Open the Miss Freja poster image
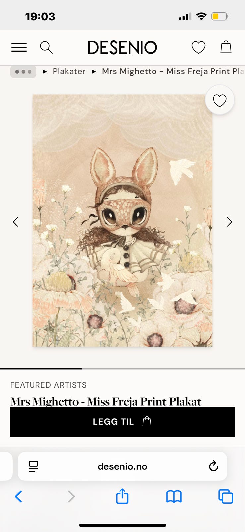The height and width of the screenshot is (532, 245). [122, 221]
